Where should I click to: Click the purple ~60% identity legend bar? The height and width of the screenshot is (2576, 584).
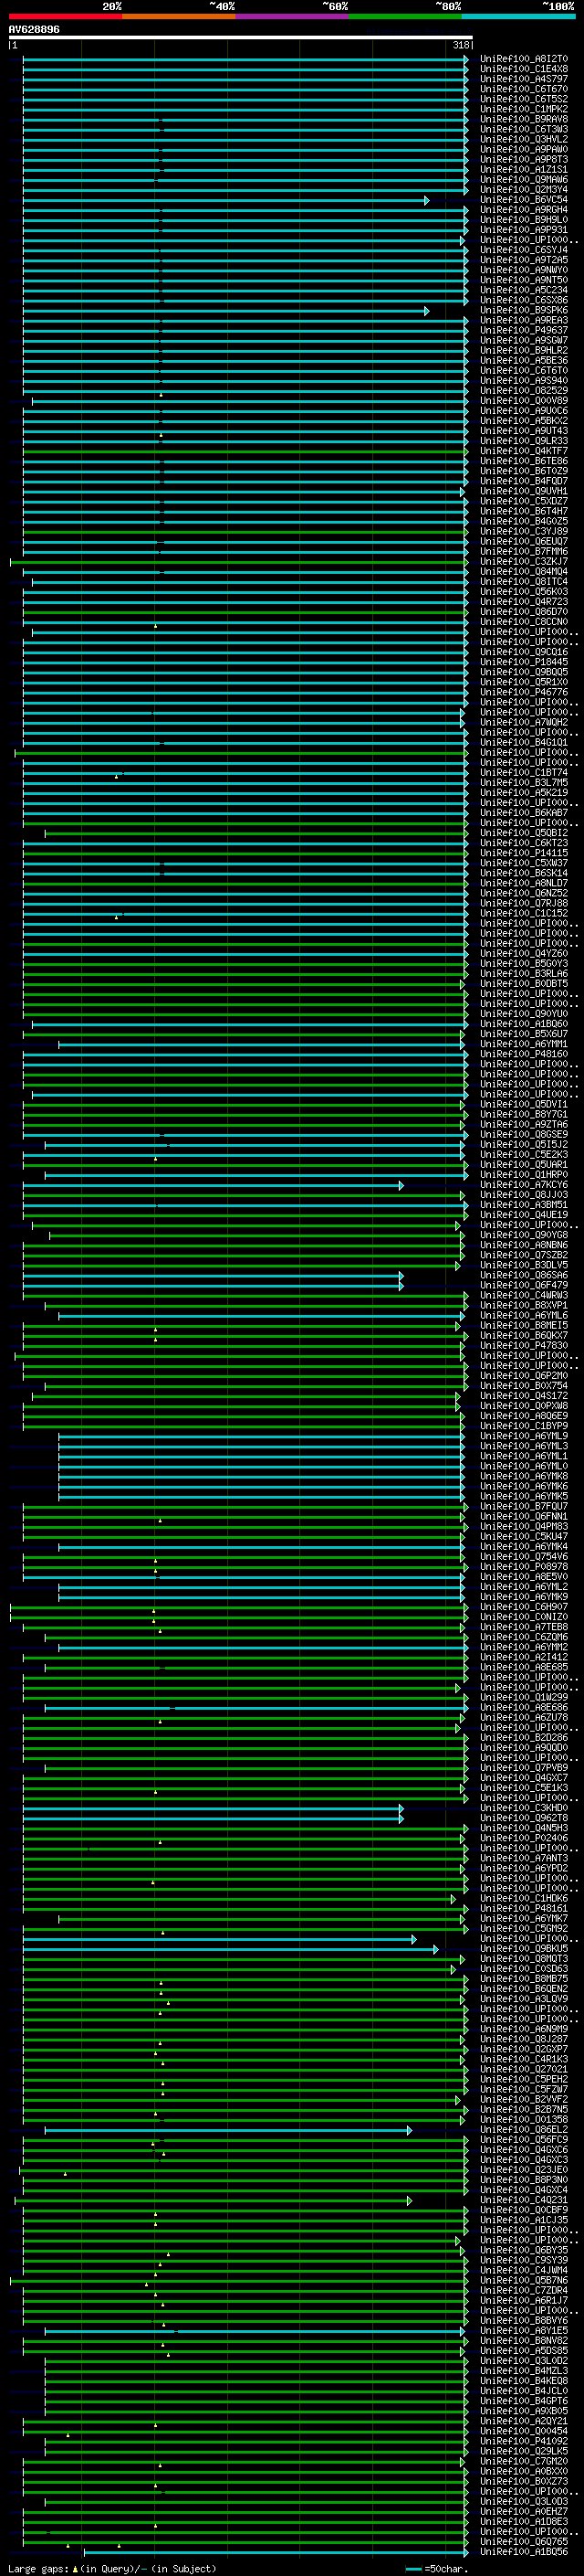(293, 17)
